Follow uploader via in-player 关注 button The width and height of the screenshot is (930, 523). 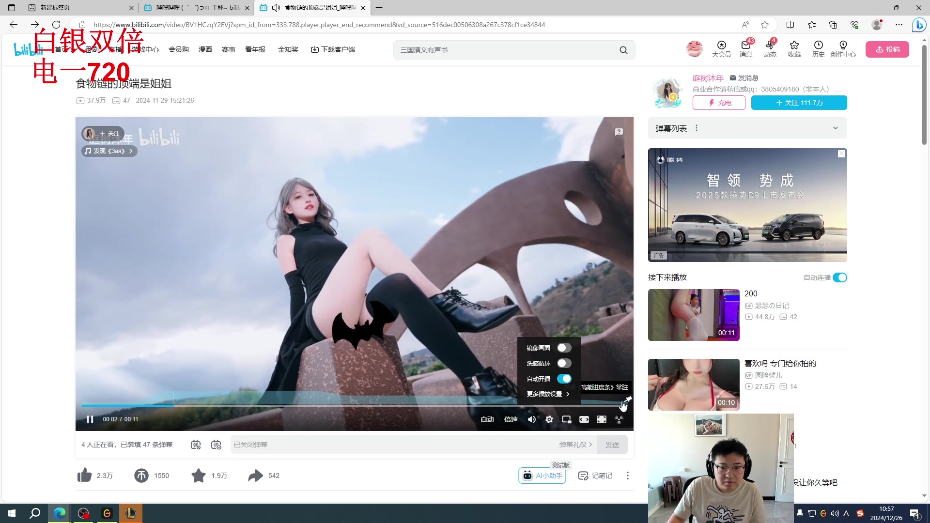109,134
